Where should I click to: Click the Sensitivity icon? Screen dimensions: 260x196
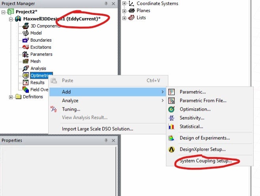tap(171, 118)
